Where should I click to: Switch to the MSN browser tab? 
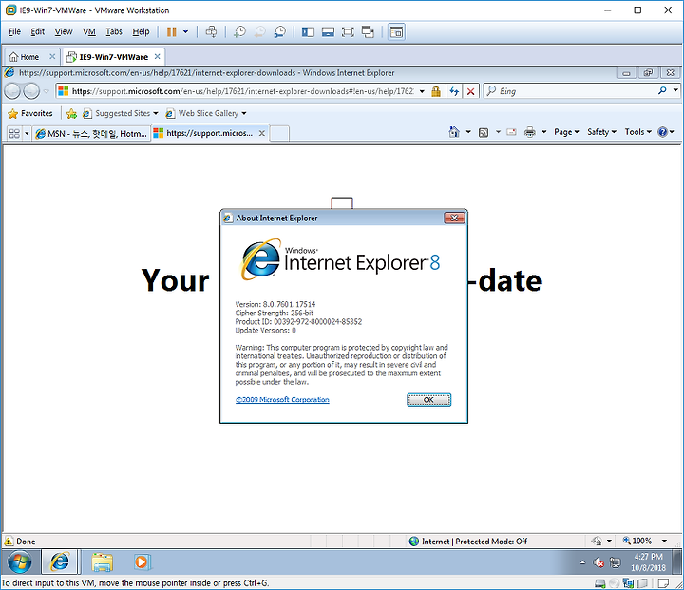click(91, 134)
